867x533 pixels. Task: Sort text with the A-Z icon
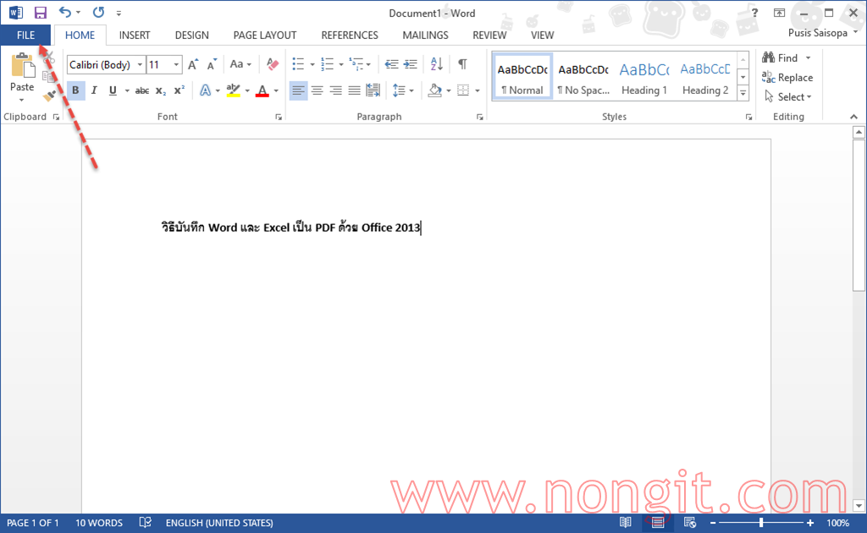(436, 64)
